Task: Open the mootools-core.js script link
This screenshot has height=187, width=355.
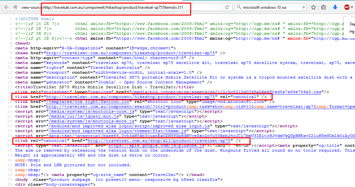Action: (x=92, y=111)
